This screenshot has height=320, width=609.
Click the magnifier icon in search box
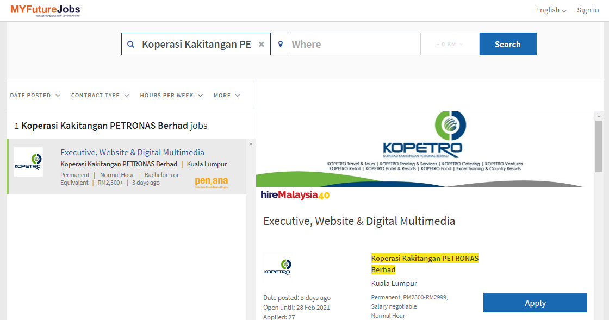pos(131,44)
